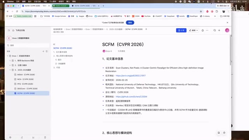Open the pink user avatar menu
Viewport: 249px width, 140px height.
227,30
